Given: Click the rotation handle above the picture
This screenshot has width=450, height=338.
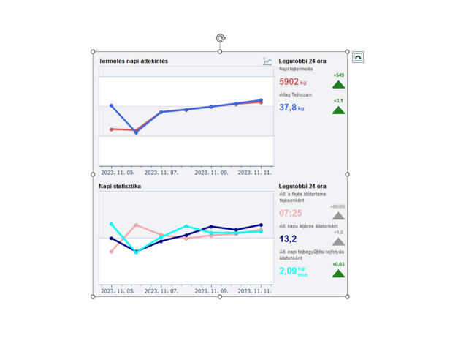Looking at the screenshot, I should tap(220, 38).
